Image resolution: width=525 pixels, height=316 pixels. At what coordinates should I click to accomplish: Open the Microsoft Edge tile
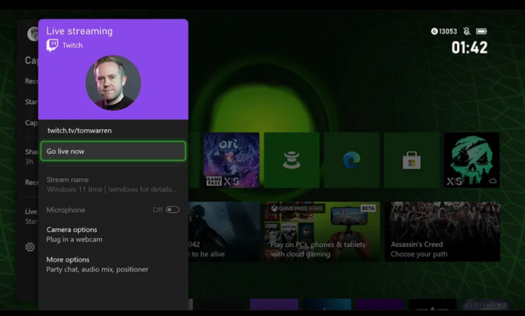click(x=351, y=160)
